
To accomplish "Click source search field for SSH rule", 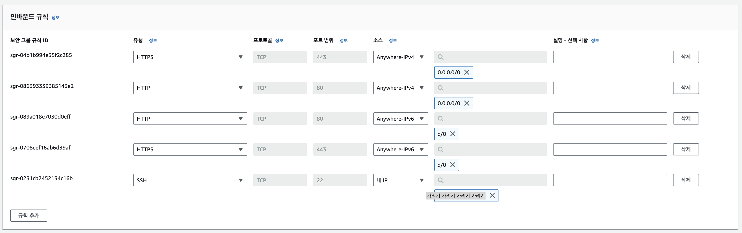I will tap(490, 180).
